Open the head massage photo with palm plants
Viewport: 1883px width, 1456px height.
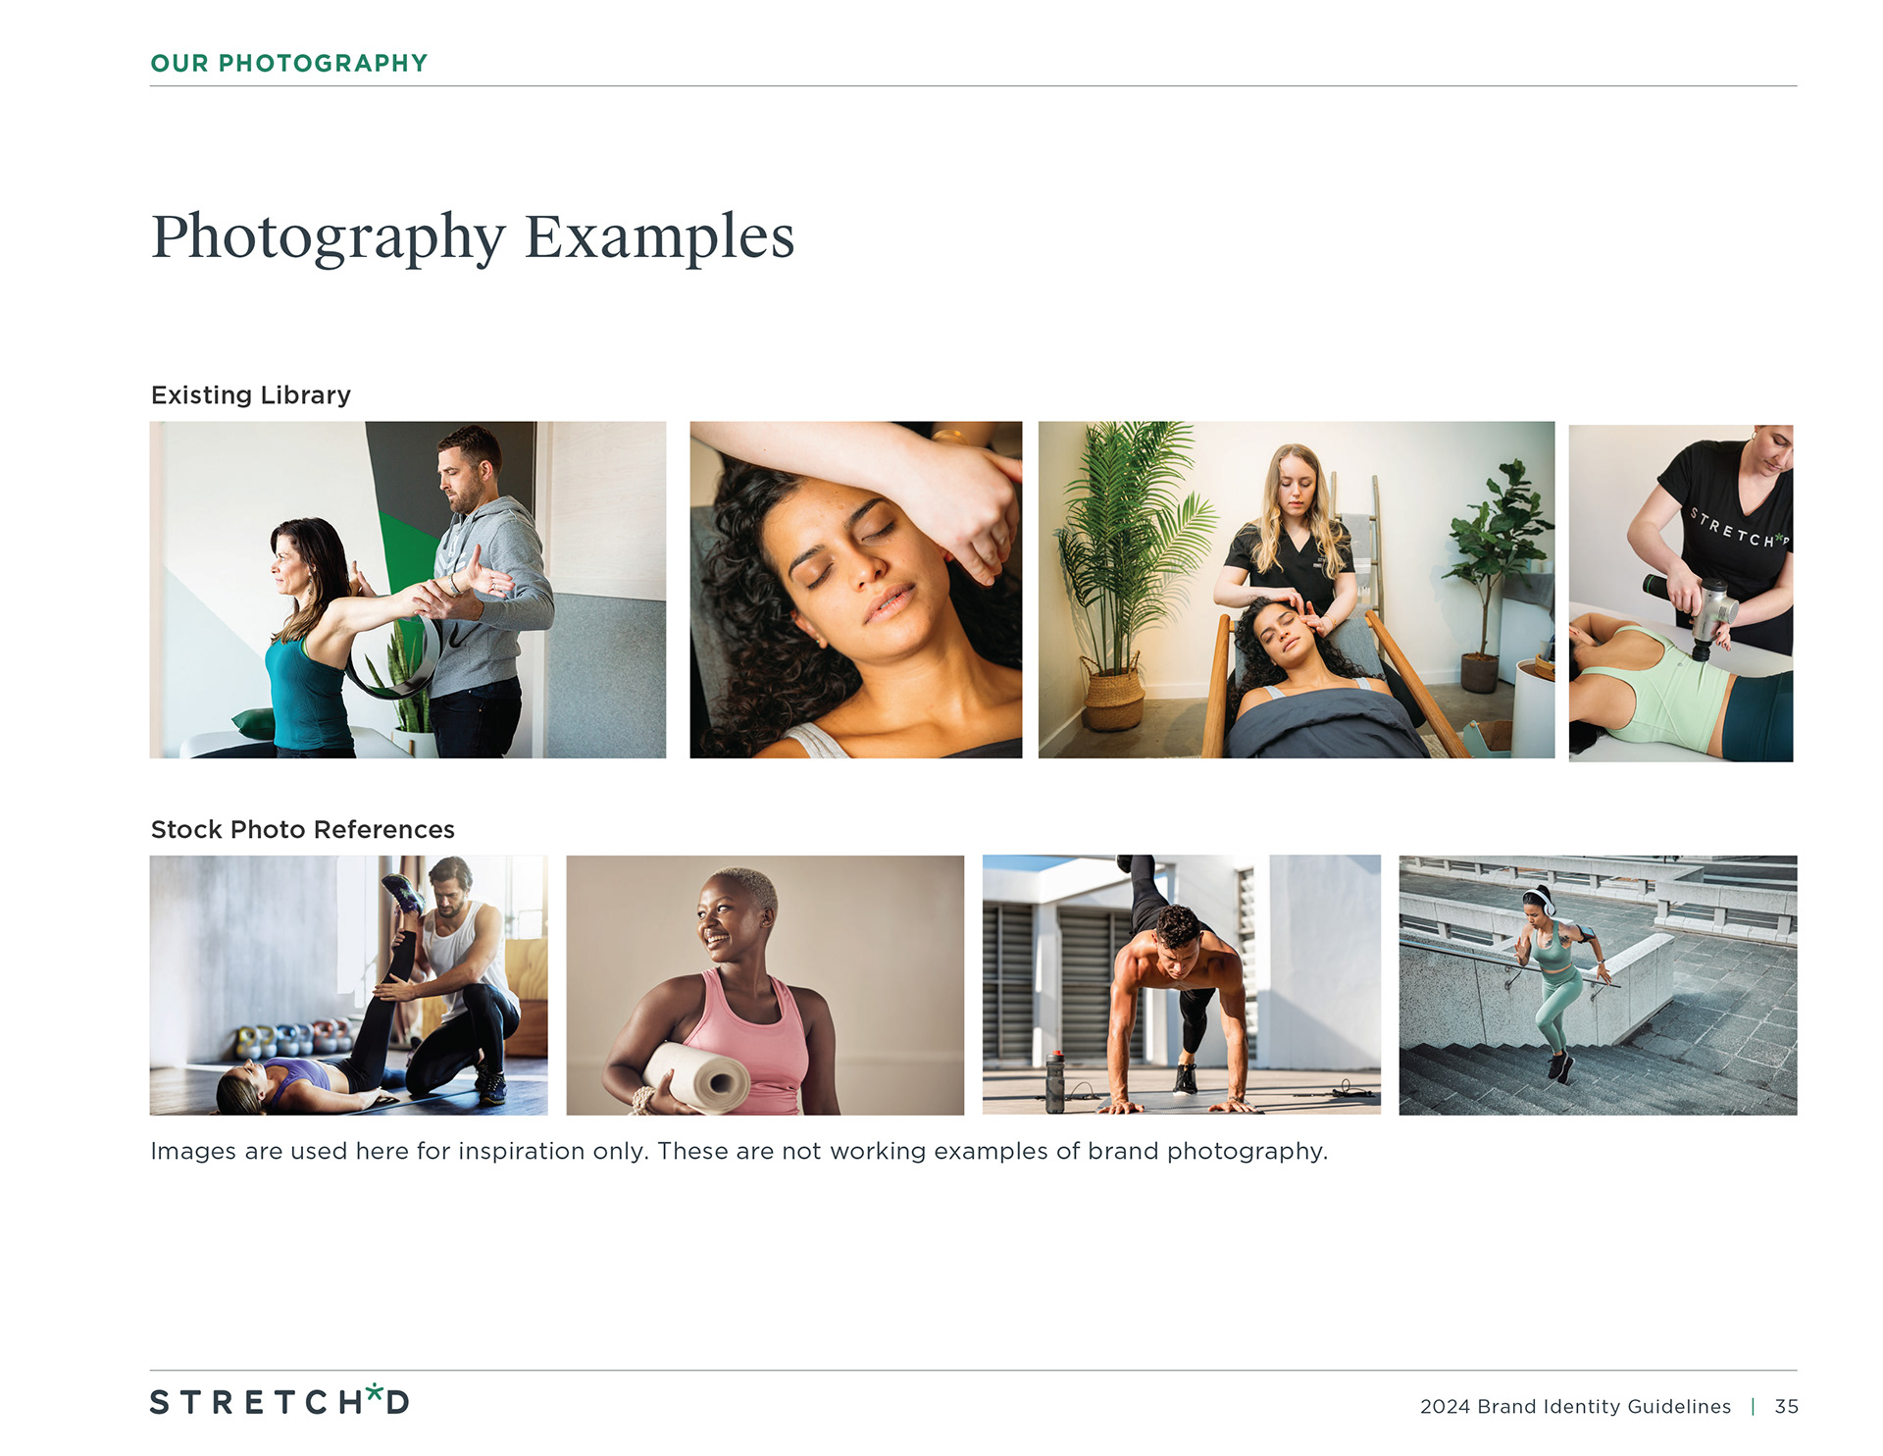coord(1296,590)
